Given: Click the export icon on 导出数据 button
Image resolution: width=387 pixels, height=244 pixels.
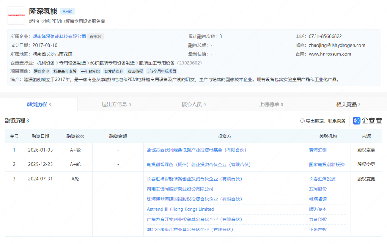Looking at the screenshot, I should (303, 121).
